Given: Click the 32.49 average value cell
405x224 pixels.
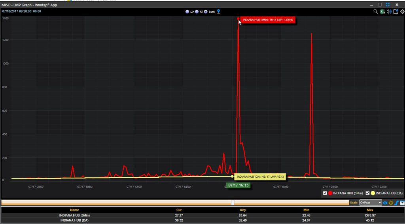Looking at the screenshot, I should point(242,220).
